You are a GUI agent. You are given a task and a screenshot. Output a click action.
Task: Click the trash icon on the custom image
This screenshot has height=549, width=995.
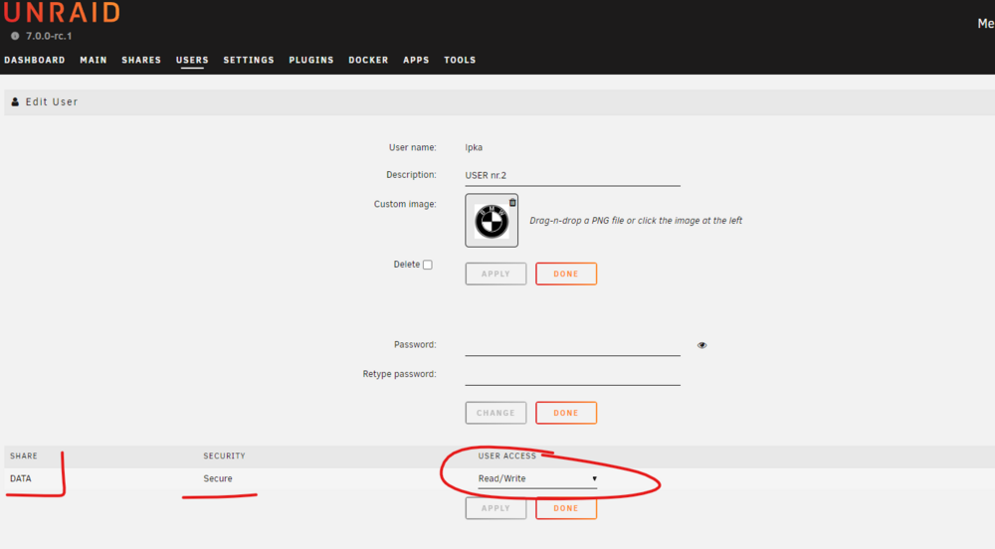(x=512, y=202)
